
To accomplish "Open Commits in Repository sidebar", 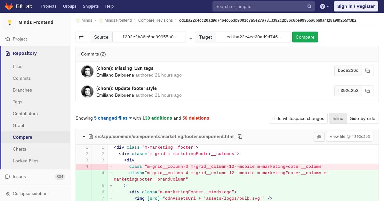I will tap(22, 78).
